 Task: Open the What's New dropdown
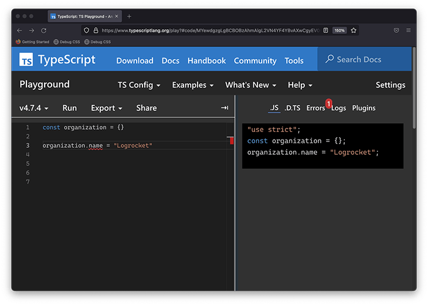point(250,85)
